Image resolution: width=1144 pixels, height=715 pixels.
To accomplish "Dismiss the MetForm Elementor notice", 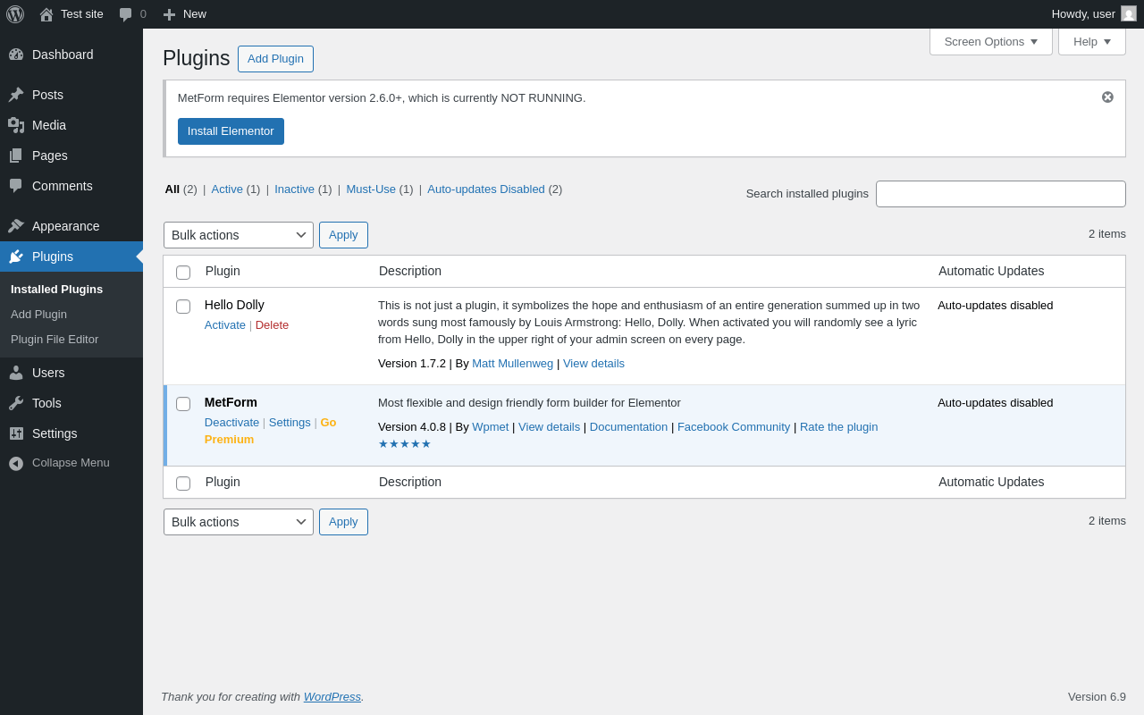I will [x=1107, y=97].
